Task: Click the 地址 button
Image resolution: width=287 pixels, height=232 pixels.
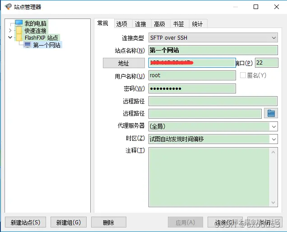Action: coord(124,63)
